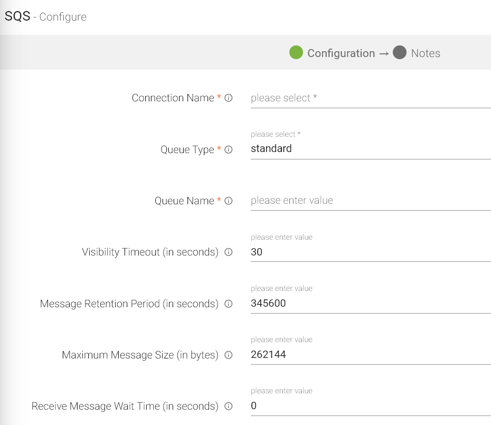The width and height of the screenshot is (491, 425).
Task: Click the grey Notes step circle
Action: pyautogui.click(x=400, y=53)
